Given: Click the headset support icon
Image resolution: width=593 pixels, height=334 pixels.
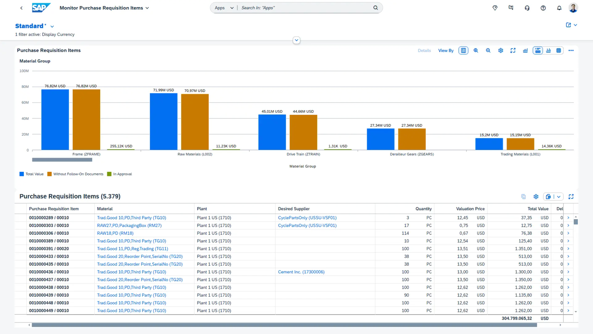Looking at the screenshot, I should pyautogui.click(x=527, y=8).
